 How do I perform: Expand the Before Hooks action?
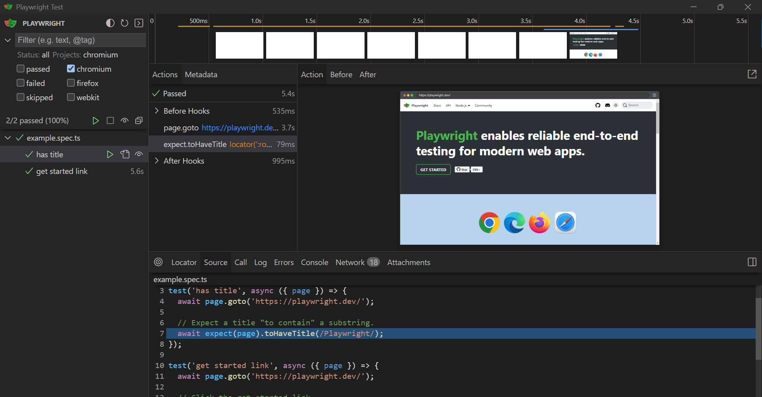pyautogui.click(x=157, y=111)
